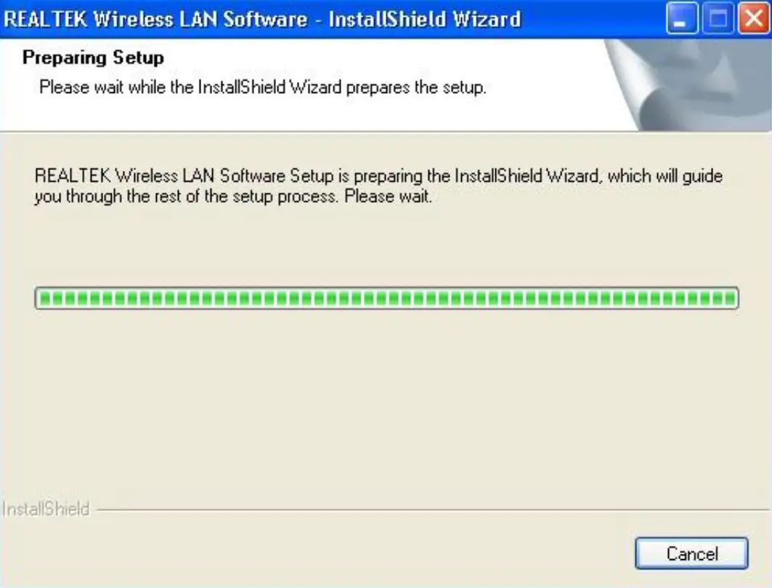772x588 pixels.
Task: Minimize the REALTEK setup window
Action: [x=681, y=19]
